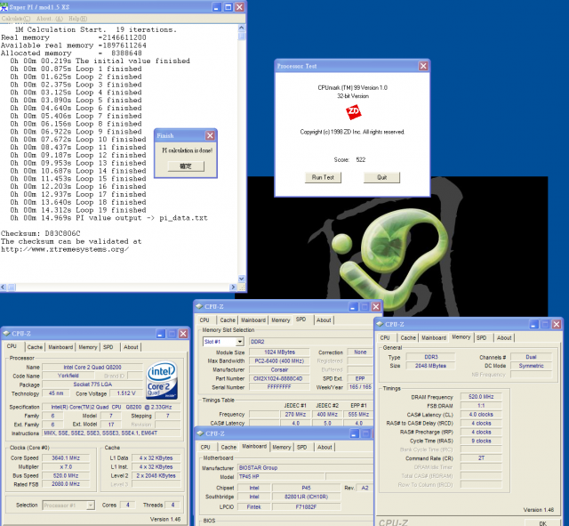
Task: Switch to Cache tab in CPU window
Action: [35, 347]
